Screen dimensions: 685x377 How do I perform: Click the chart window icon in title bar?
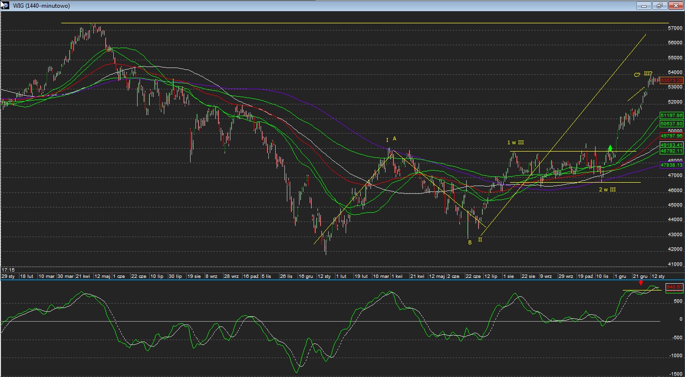(x=4, y=5)
